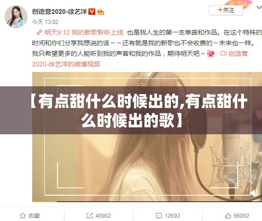This screenshot has width=262, height=221.
Task: Click the video camera icon before 创造营
Action: (223, 54)
